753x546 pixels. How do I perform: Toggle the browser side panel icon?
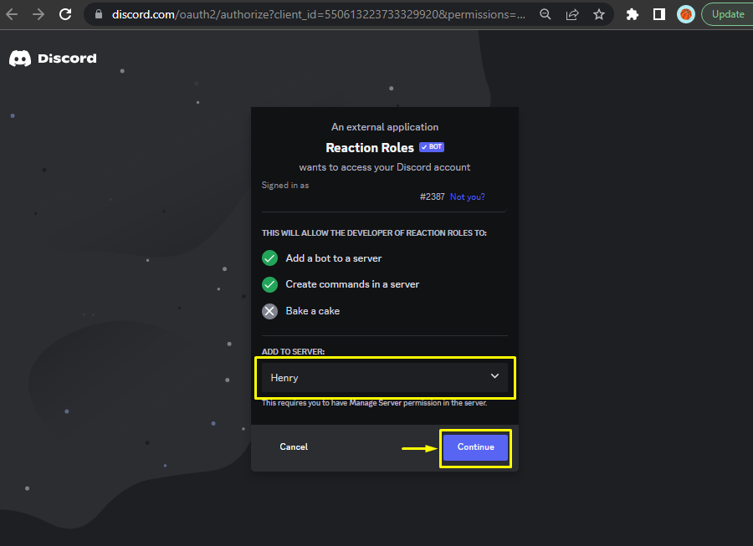tap(659, 14)
